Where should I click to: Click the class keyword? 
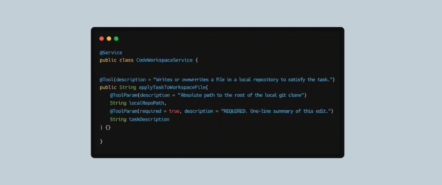126,60
